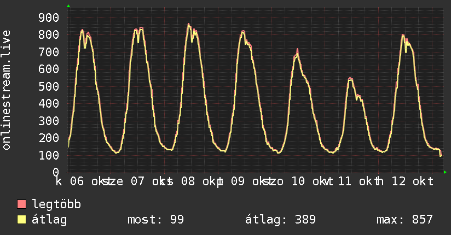Click the 100 y-axis label

[49, 155]
